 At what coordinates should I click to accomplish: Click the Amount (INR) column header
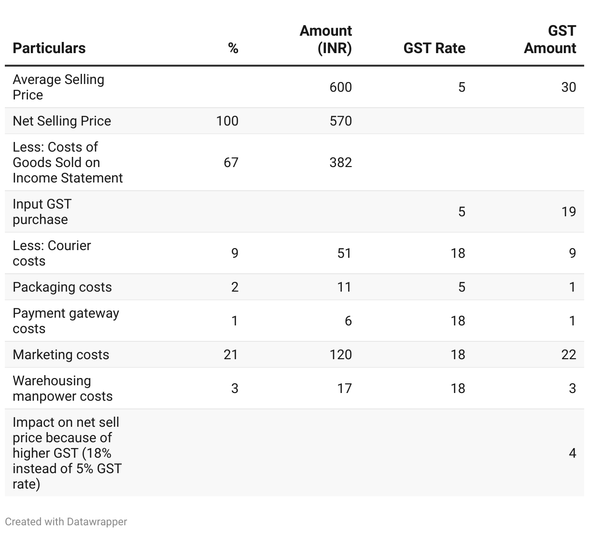(326, 39)
